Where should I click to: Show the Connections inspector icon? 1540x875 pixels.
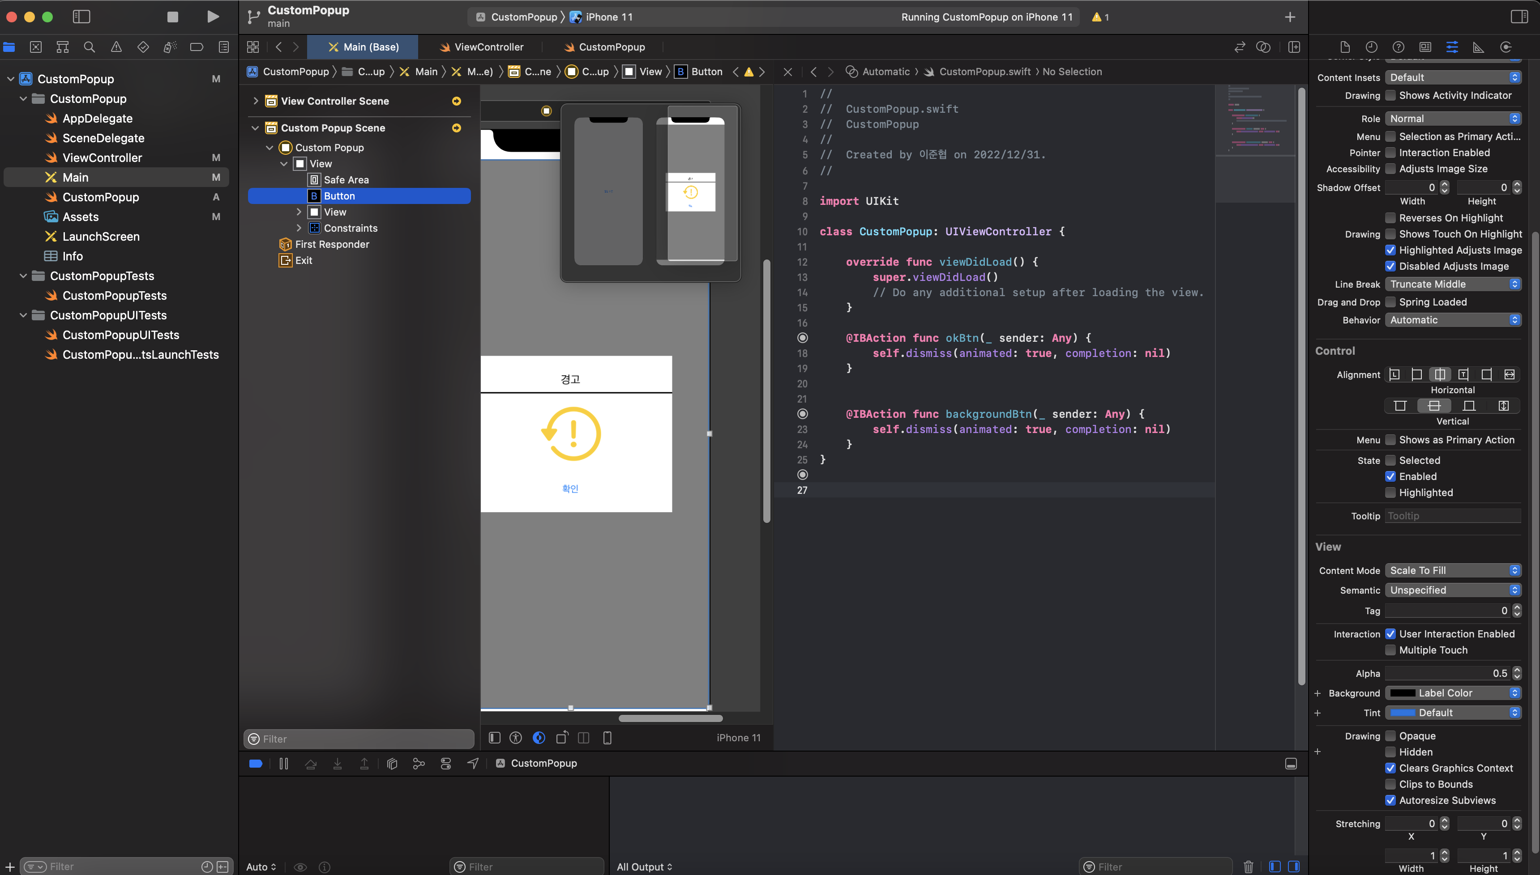[1506, 47]
